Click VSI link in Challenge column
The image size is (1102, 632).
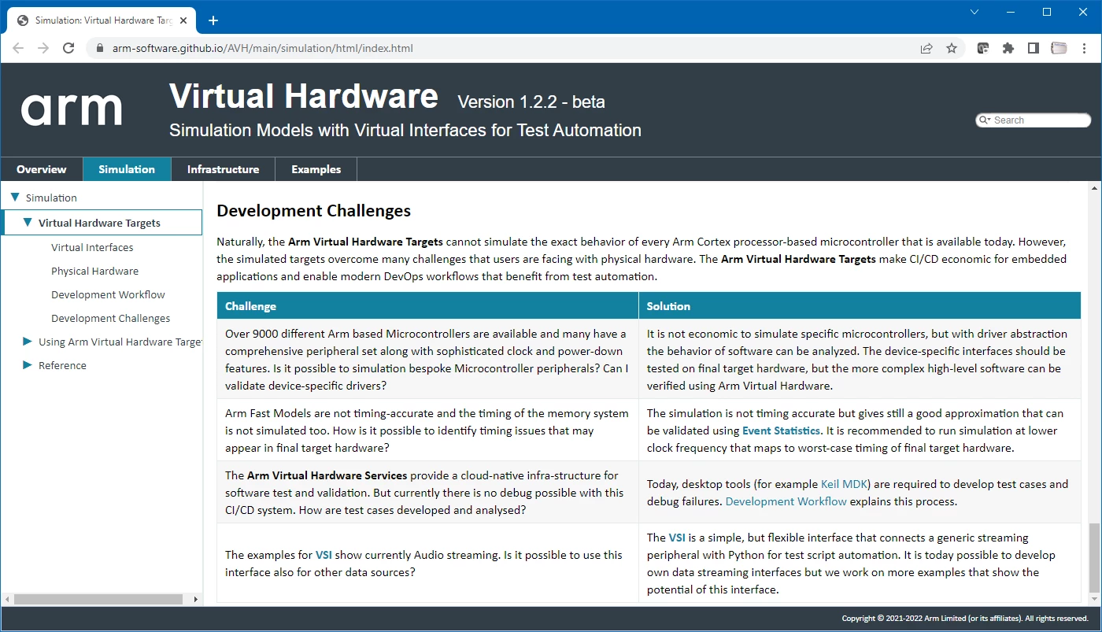click(x=324, y=555)
